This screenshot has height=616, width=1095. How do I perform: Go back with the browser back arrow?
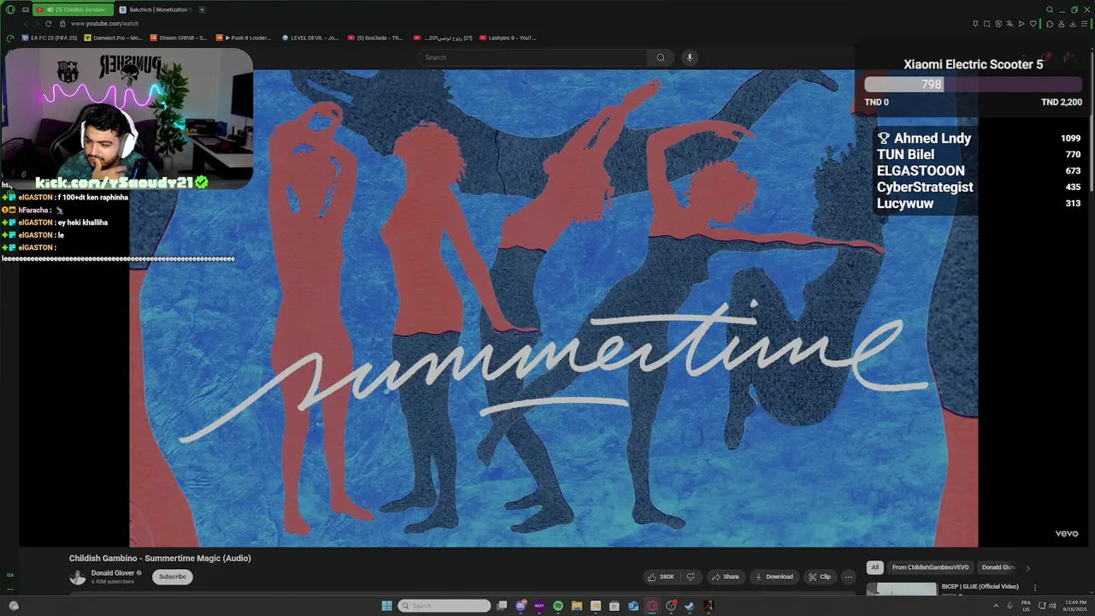pyautogui.click(x=25, y=23)
